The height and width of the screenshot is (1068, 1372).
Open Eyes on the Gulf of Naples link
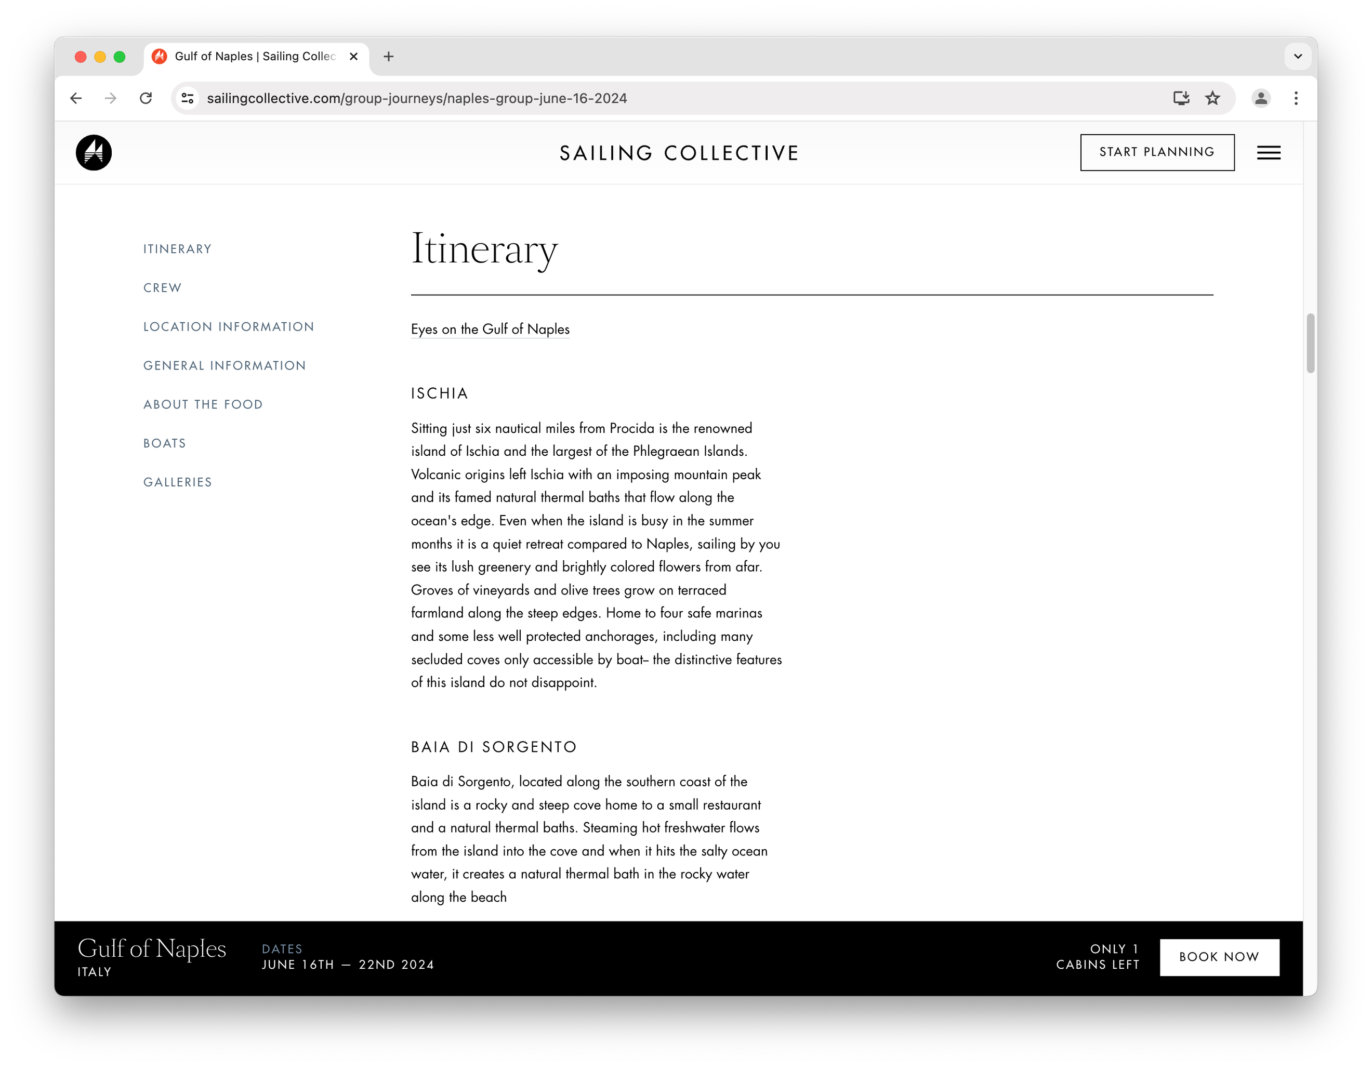point(490,329)
